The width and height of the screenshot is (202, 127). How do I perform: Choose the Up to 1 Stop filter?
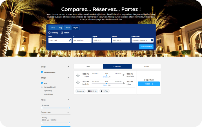point(48,91)
